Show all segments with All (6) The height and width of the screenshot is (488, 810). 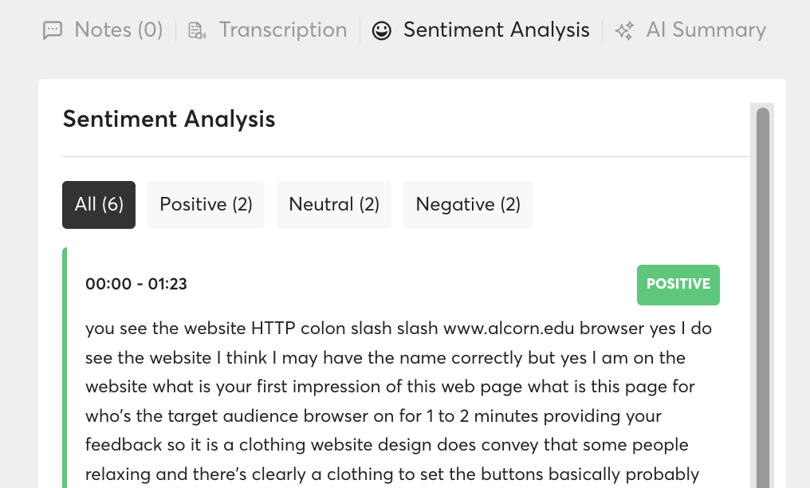99,205
